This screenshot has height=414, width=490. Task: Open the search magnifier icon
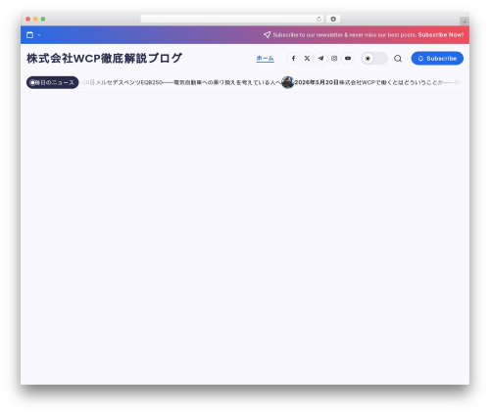[398, 59]
